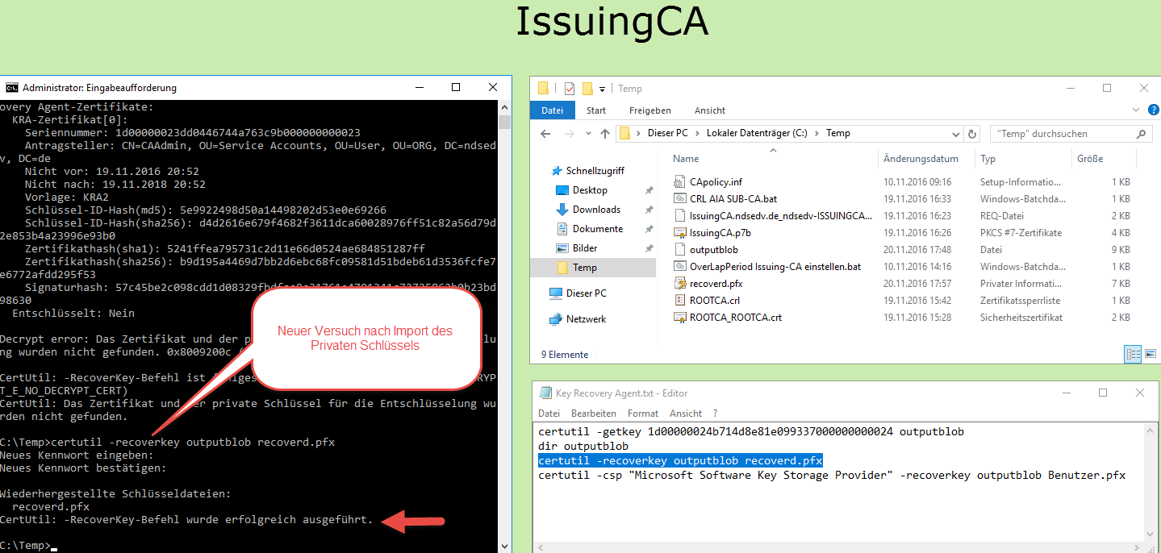
Task: Refresh the Temp folder view
Action: [972, 134]
